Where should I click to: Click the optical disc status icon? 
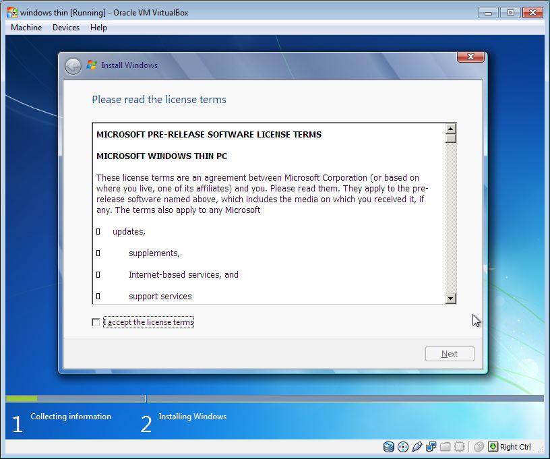click(403, 447)
